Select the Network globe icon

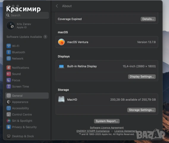[x=9, y=58]
